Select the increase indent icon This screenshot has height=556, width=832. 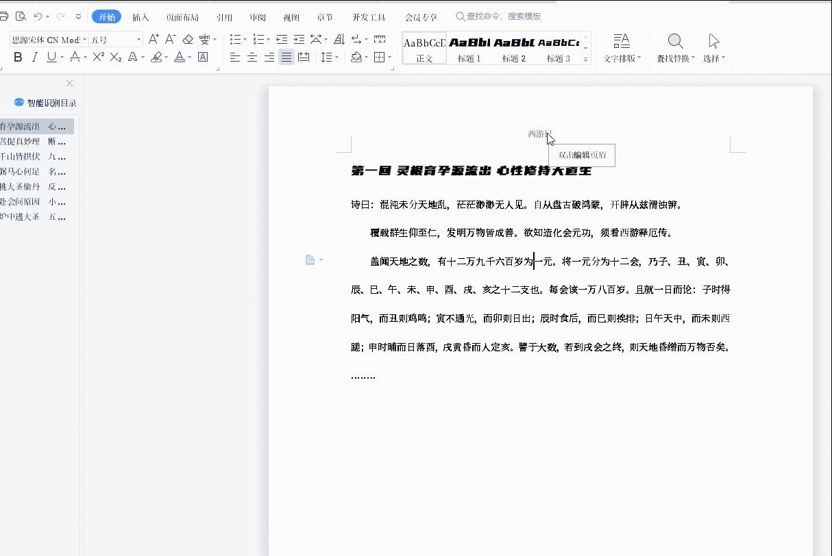tap(299, 39)
